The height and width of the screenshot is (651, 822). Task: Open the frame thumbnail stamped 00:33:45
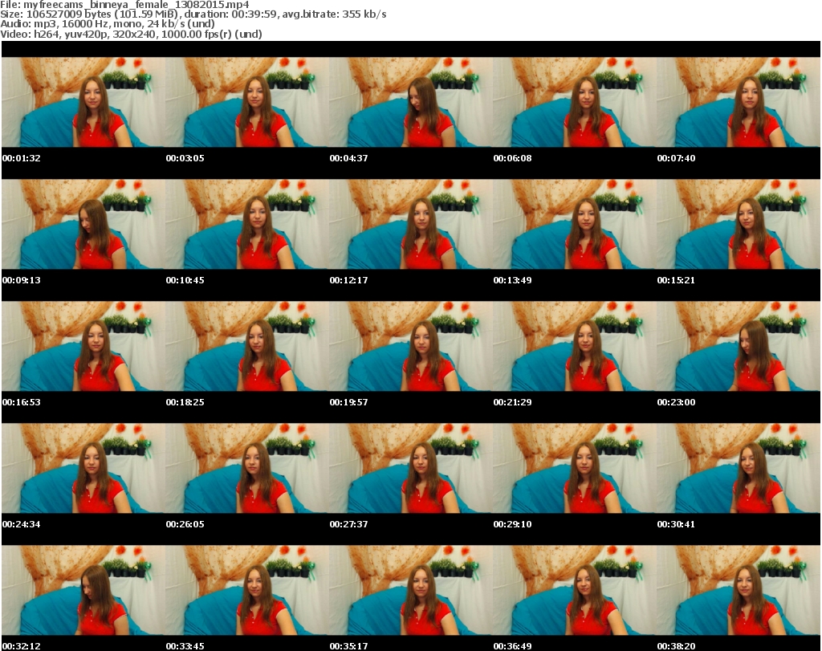(247, 590)
